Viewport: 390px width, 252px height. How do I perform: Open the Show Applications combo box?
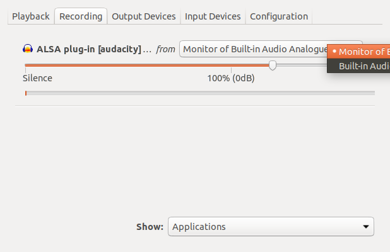point(271,226)
